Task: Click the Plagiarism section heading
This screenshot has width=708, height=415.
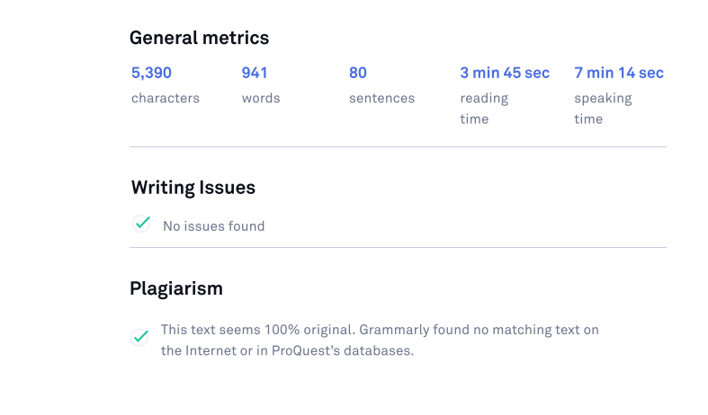Action: [176, 289]
